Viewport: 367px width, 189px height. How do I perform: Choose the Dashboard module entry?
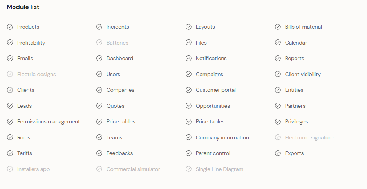[120, 58]
